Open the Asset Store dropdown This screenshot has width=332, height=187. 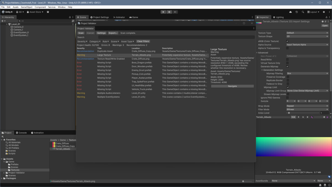35,12
